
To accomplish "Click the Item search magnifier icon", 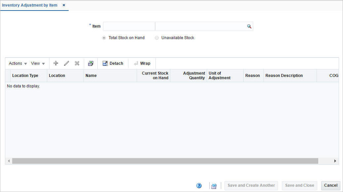I will click(x=249, y=26).
